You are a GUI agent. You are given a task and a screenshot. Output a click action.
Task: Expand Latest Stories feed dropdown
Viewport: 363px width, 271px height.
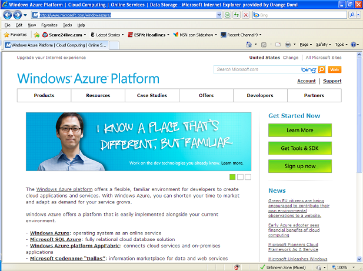122,35
